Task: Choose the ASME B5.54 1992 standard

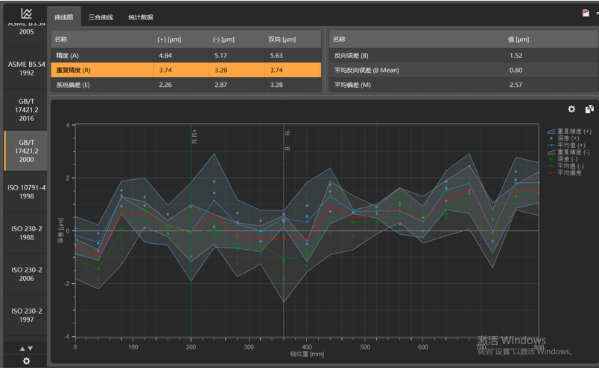Action: 26,68
